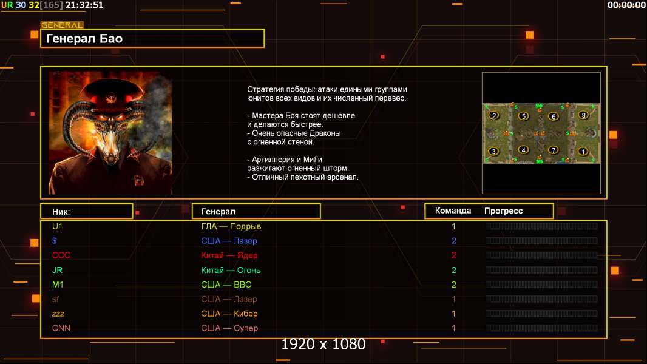Click team number 1 in zzz row
Viewport: 647px width, 364px height.
click(453, 314)
